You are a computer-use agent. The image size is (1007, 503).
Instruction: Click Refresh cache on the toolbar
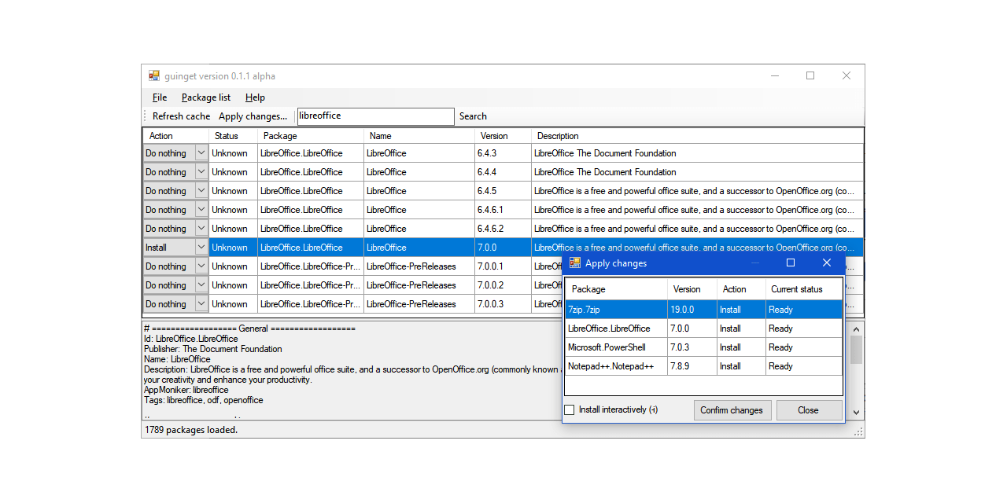tap(180, 116)
